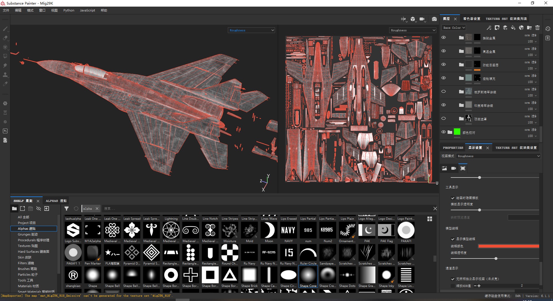
Task: Open the JavaScript menu
Action: pyautogui.click(x=87, y=10)
